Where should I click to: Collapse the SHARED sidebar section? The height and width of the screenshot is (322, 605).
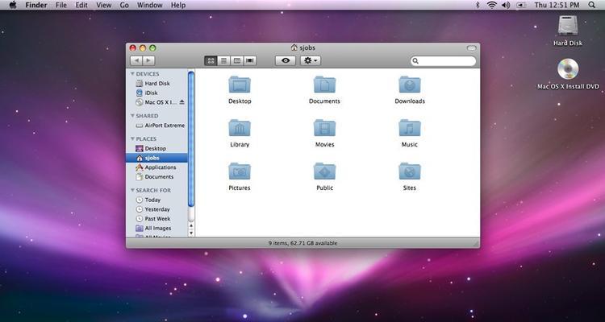pyautogui.click(x=132, y=116)
